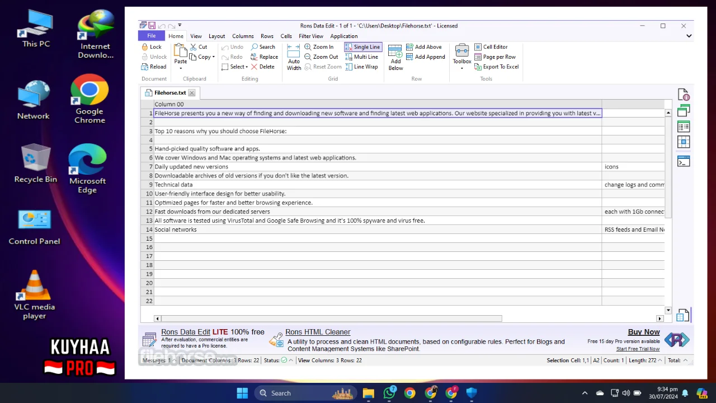Click the vertical scrollbar down arrow
The width and height of the screenshot is (716, 403).
[x=668, y=310]
